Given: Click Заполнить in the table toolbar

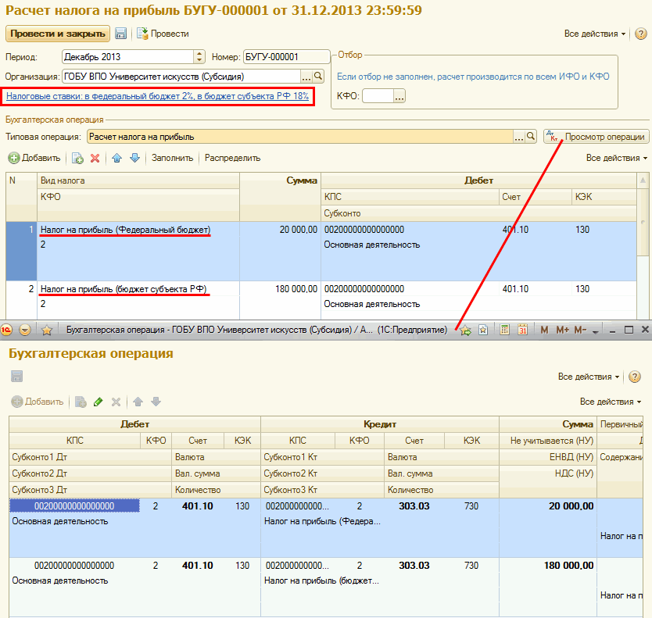Looking at the screenshot, I should 172,158.
